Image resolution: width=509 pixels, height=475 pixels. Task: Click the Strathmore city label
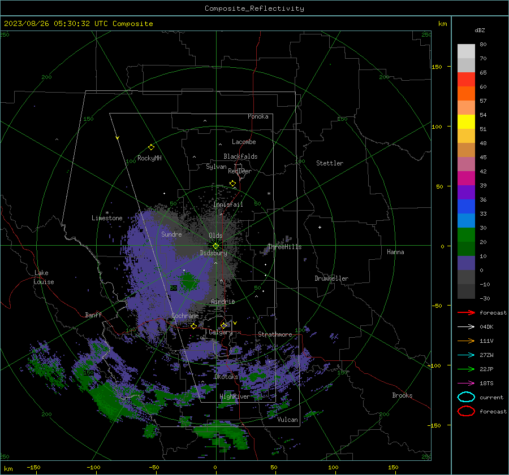click(x=275, y=334)
